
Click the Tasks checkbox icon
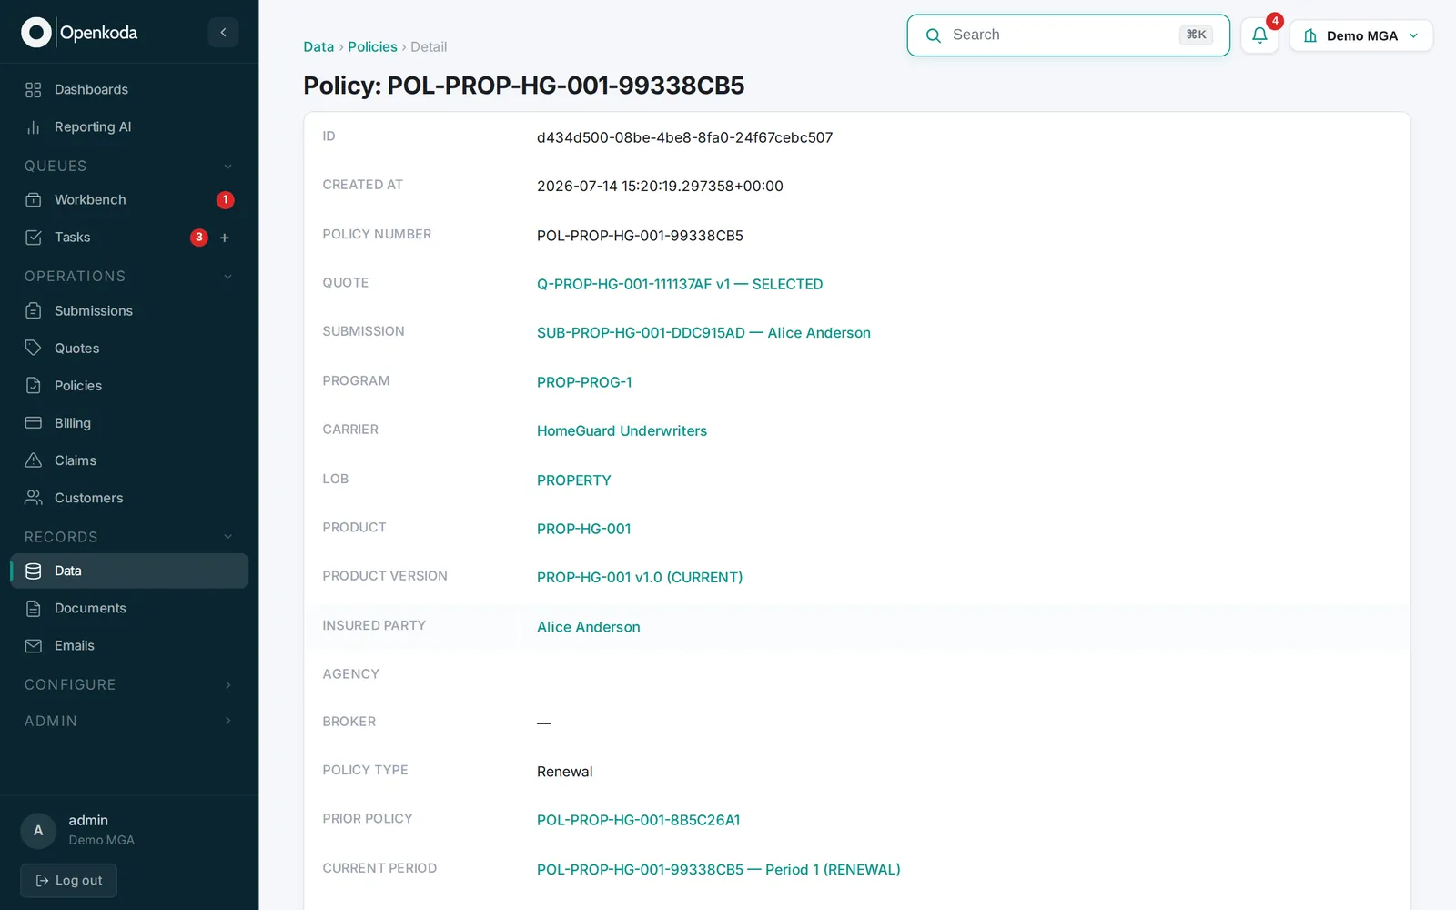click(34, 238)
